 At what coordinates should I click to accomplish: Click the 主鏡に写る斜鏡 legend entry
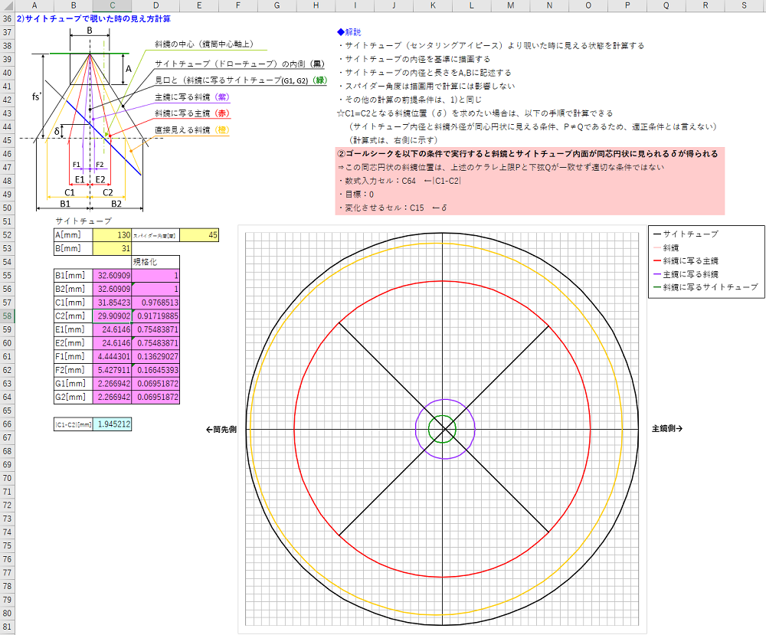[686, 274]
